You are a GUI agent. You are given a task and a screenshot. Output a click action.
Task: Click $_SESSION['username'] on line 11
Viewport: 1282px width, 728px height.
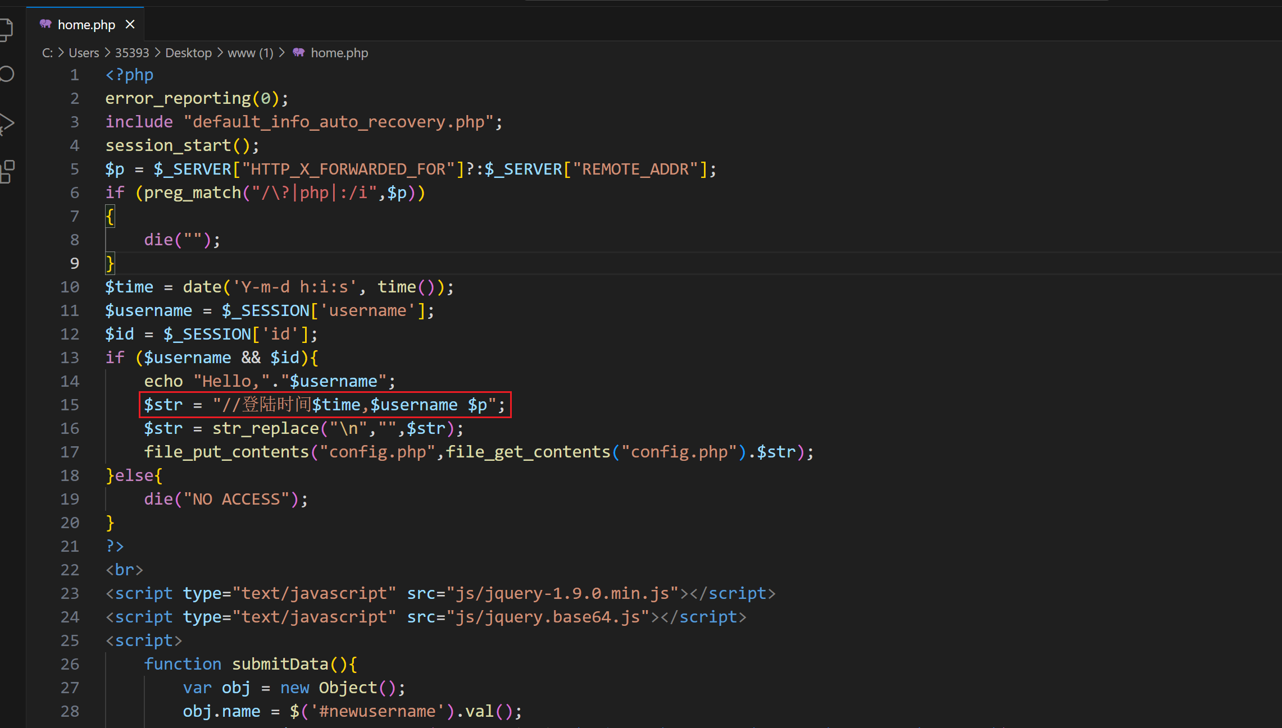(x=324, y=310)
